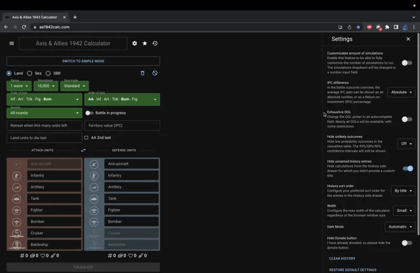This screenshot has width=420, height=273.
Task: Select the SBR radio button
Action: pos(48,73)
